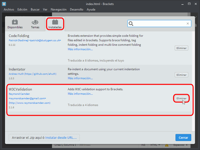Close the dialog with Cerrar button
The height and width of the screenshot is (150, 200).
click(x=183, y=137)
